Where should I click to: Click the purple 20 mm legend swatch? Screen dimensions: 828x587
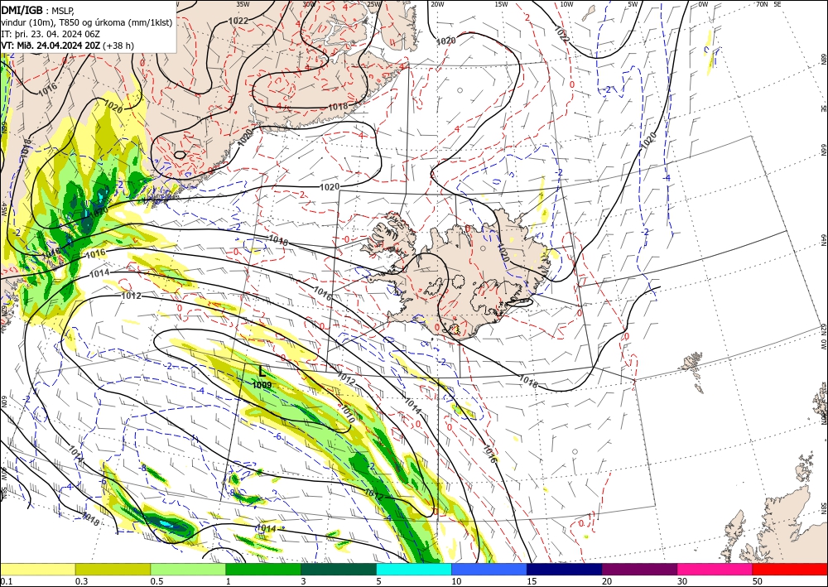(639, 569)
